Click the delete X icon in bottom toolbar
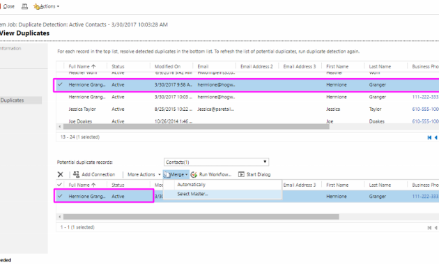The height and width of the screenshot is (265, 439). pos(60,174)
